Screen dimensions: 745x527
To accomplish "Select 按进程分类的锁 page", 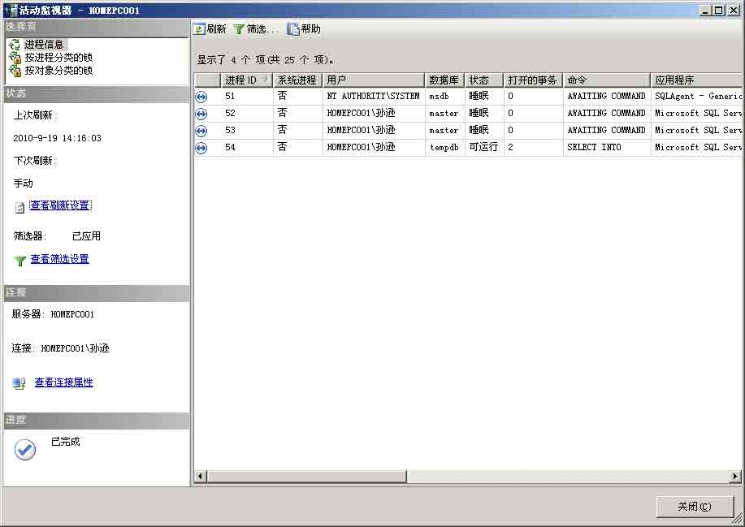I will 58,58.
